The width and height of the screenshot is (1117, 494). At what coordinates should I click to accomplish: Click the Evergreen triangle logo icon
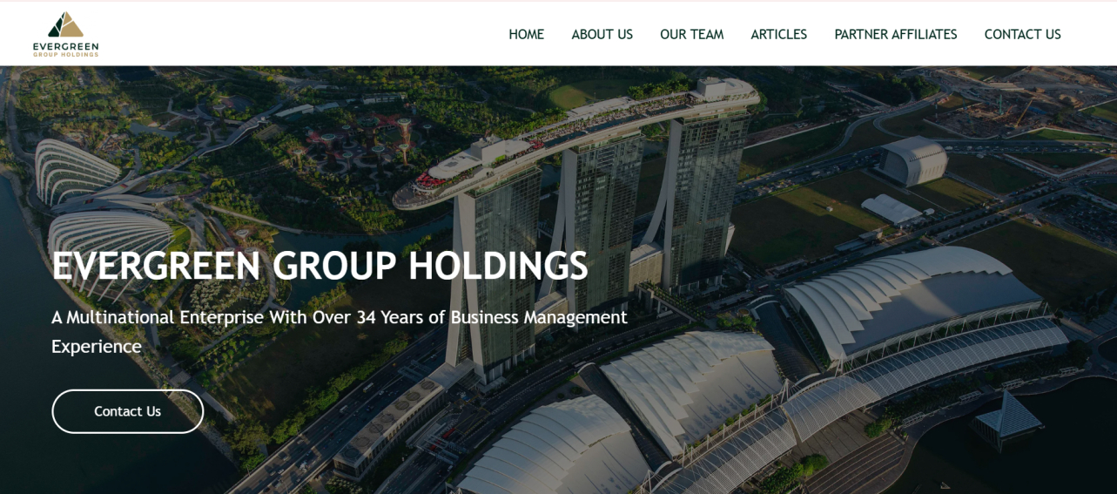coord(65,24)
